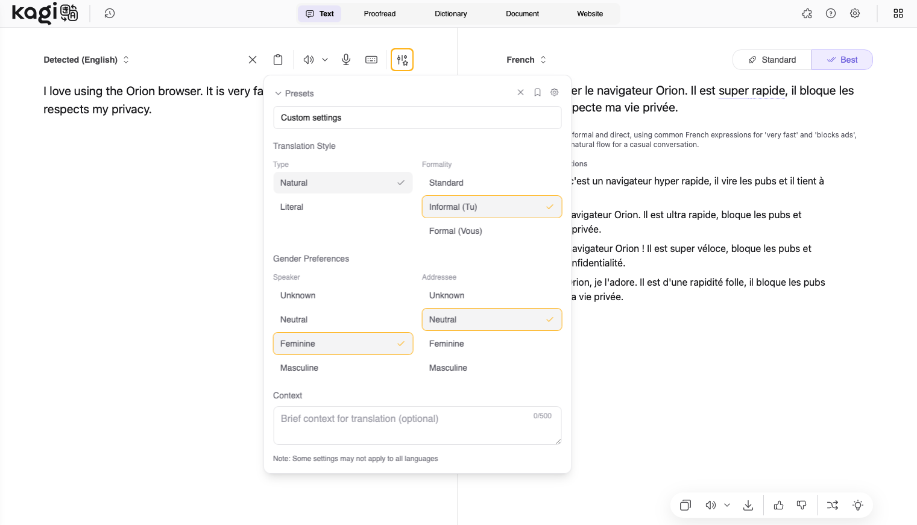Switch to the Document tab
The image size is (917, 525).
(523, 14)
